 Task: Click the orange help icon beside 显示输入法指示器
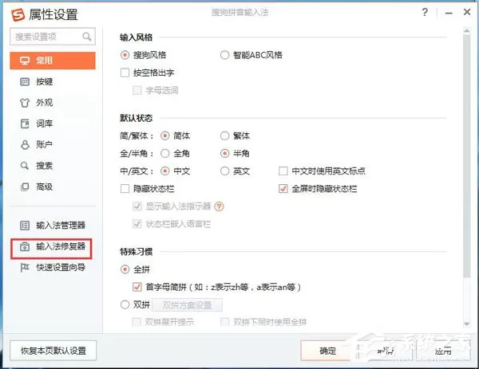click(x=219, y=206)
